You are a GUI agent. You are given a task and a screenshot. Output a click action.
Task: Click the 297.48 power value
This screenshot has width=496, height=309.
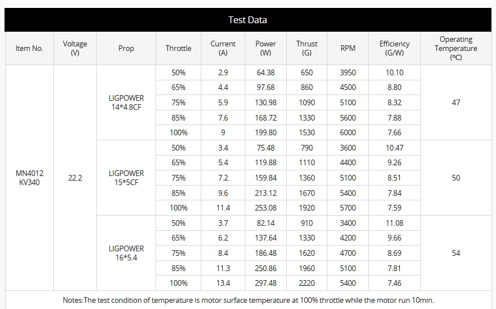click(x=266, y=283)
